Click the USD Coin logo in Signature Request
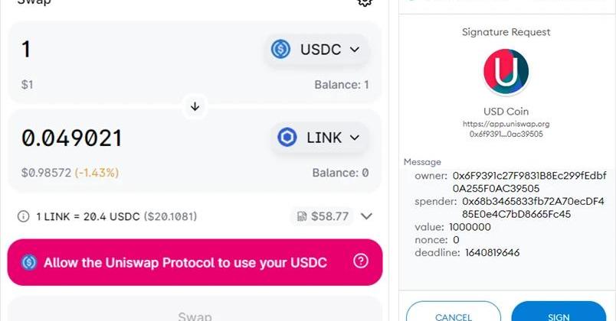This screenshot has height=321, width=616. [506, 72]
